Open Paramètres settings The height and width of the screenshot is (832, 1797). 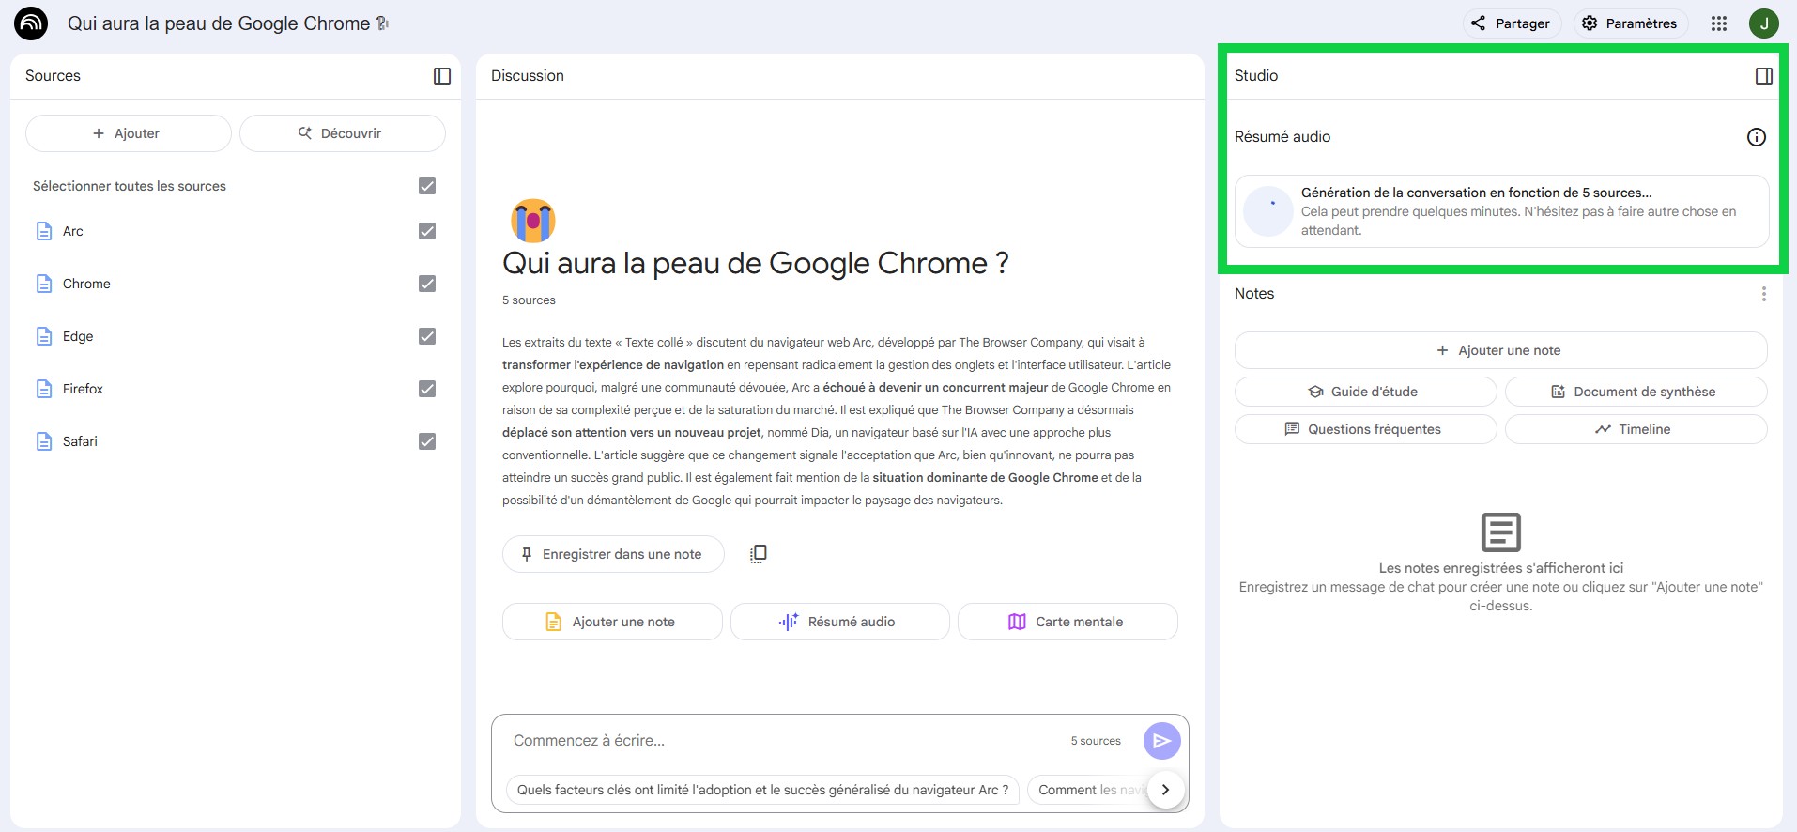coord(1631,23)
